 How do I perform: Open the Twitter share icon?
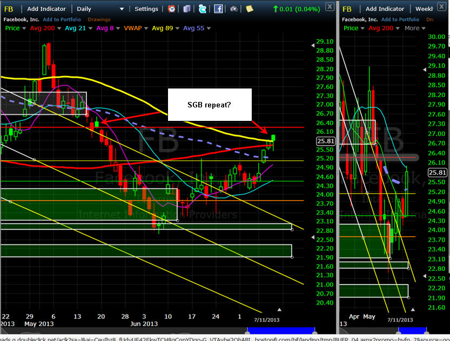coord(202,9)
